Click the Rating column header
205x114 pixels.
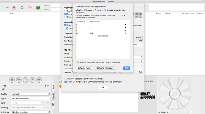(159, 13)
